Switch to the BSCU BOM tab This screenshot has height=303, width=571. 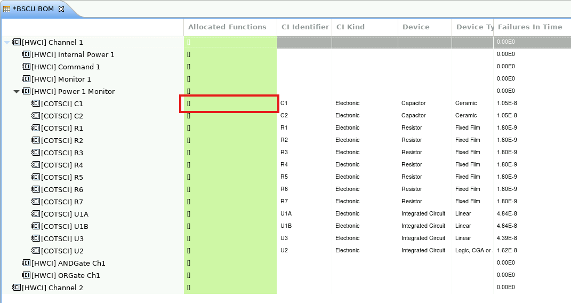click(33, 9)
